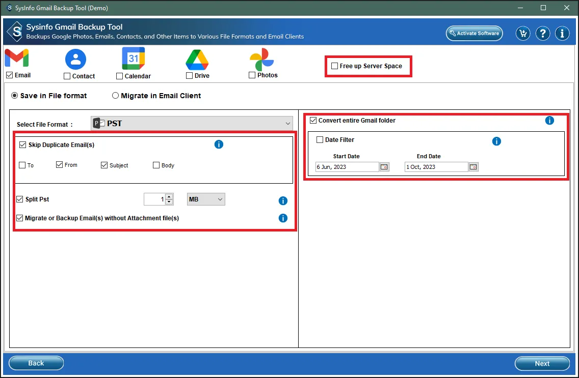
Task: Select Migrate in Email Client option
Action: pos(115,96)
